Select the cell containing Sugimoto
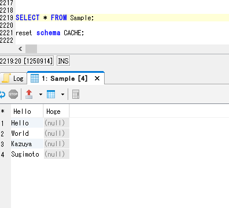The width and height of the screenshot is (229, 208). pyautogui.click(x=27, y=154)
